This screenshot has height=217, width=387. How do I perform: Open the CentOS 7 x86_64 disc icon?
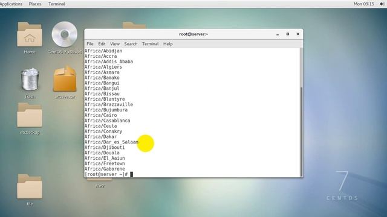[65, 34]
